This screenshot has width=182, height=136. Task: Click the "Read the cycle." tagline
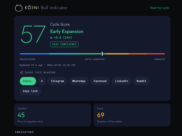click(x=160, y=8)
